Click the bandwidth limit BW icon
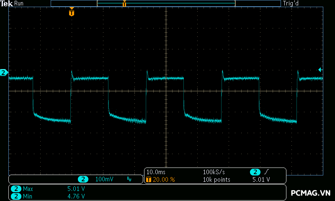This screenshot has height=201, width=335. pos(129,179)
